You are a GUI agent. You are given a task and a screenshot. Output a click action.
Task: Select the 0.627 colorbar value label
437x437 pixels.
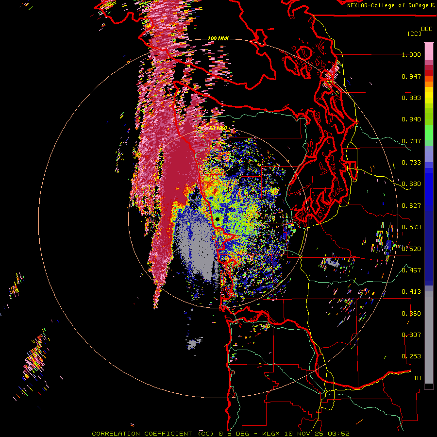pyautogui.click(x=411, y=206)
